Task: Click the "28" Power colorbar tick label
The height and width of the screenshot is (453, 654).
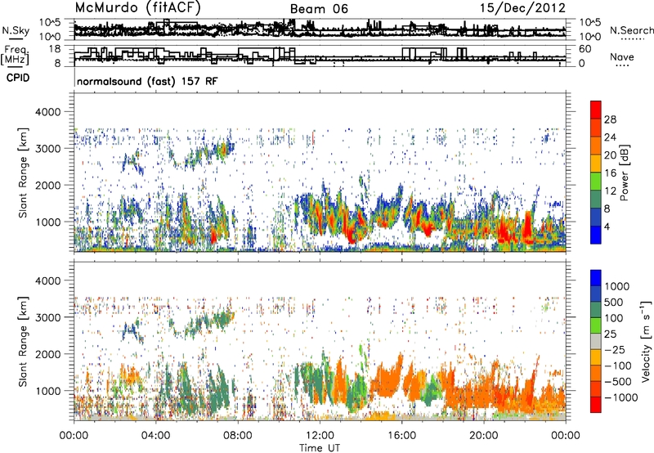Action: (610, 119)
